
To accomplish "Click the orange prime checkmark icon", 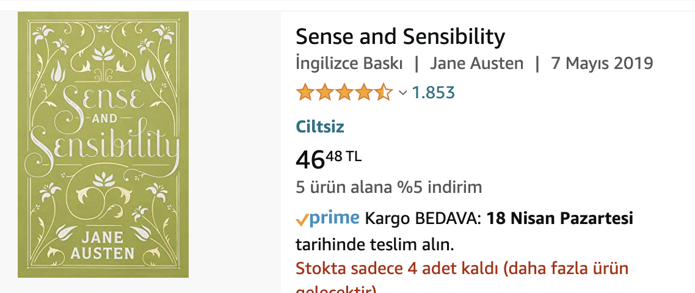I will coord(302,219).
